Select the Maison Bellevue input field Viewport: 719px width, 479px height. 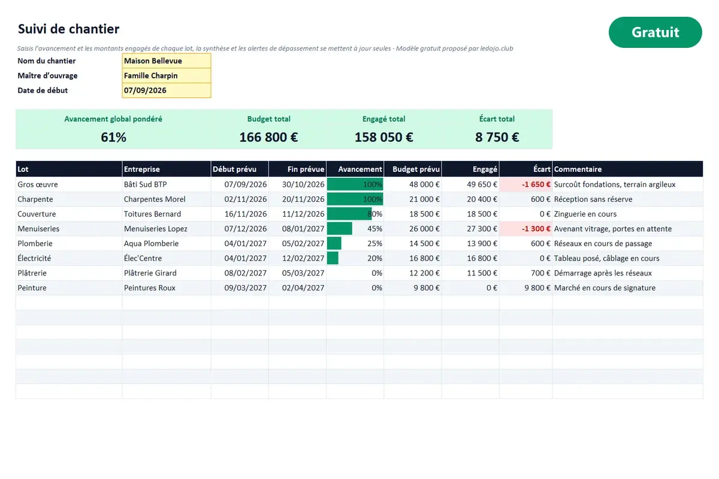tap(167, 61)
